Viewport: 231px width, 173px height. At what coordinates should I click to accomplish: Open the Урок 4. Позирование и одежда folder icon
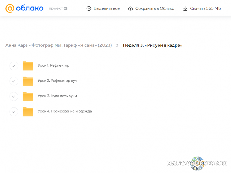coord(28,112)
